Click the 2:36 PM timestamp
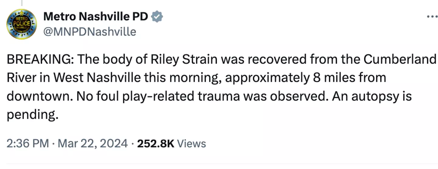The height and width of the screenshot is (169, 438). coord(28,143)
